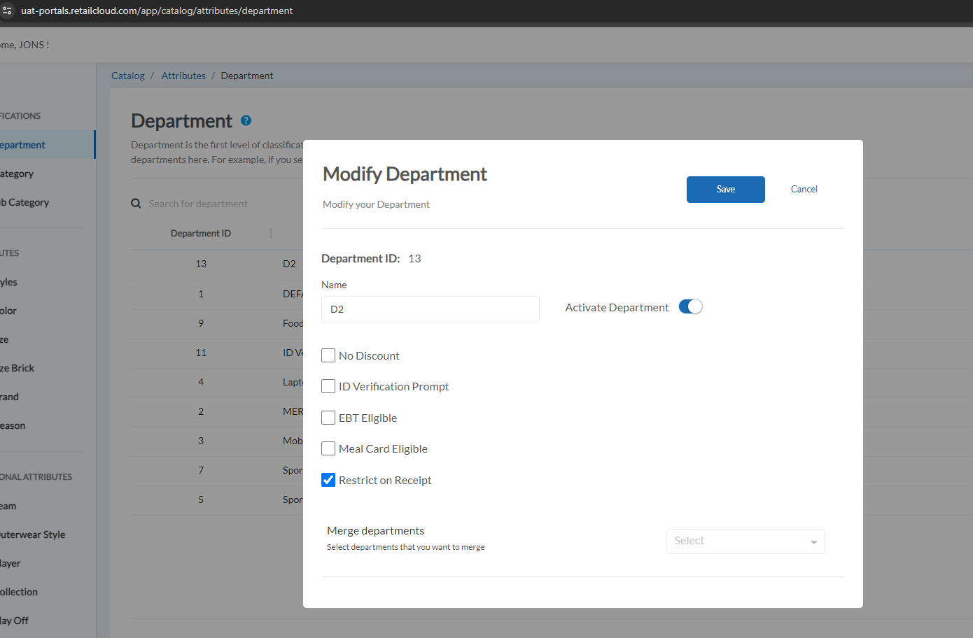Sort by Department ID column header

pyautogui.click(x=201, y=234)
